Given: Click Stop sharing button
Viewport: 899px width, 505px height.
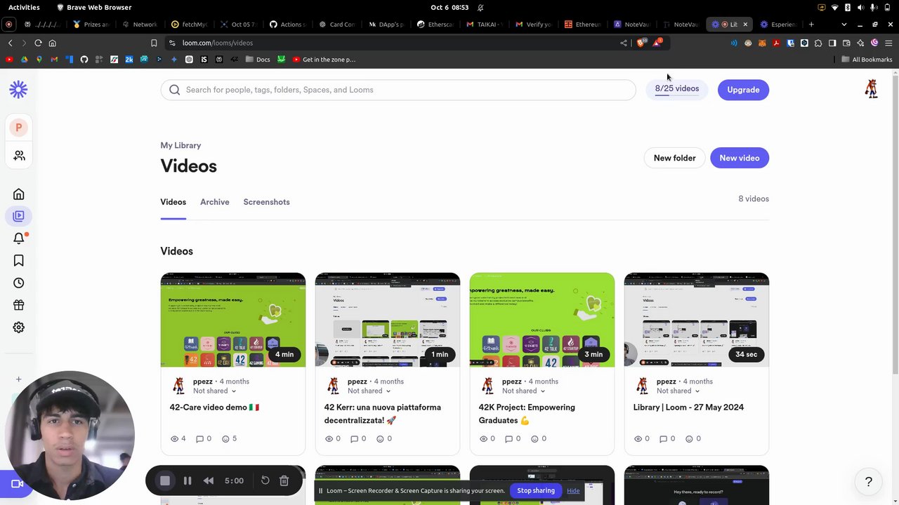Looking at the screenshot, I should coord(536,490).
